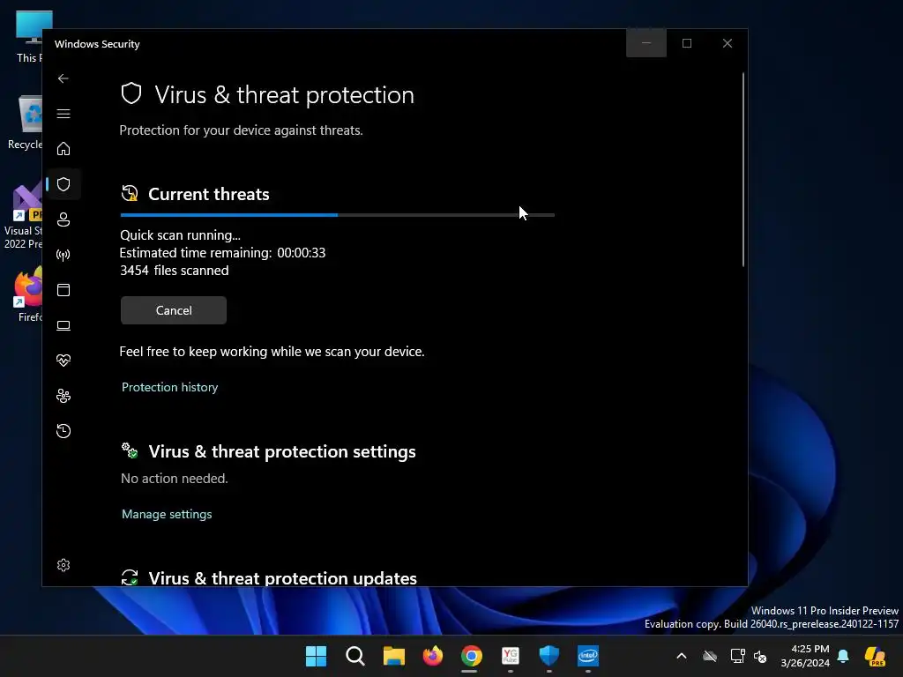Open the Intel app in the taskbar
The image size is (903, 677).
pyautogui.click(x=588, y=656)
